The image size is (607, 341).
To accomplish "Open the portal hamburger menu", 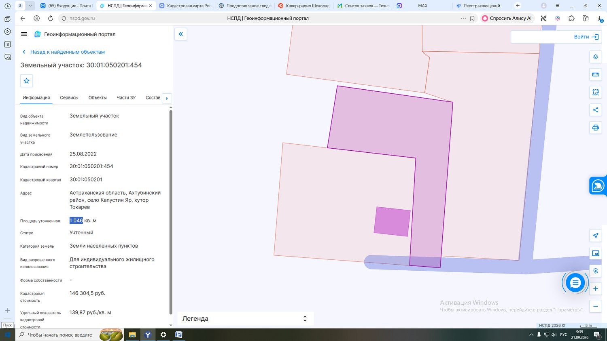I will [24, 34].
